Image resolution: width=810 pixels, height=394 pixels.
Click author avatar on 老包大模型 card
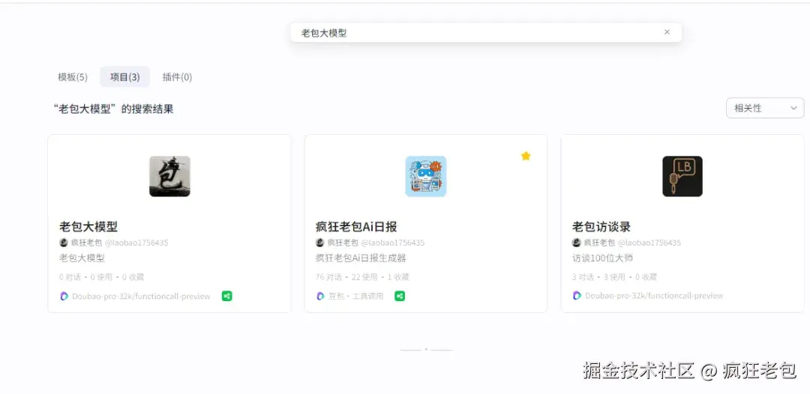point(64,243)
